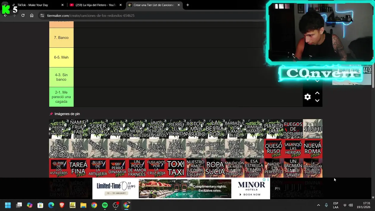
Task: Pick 'Sushi' song tile
Action: click(x=313, y=129)
